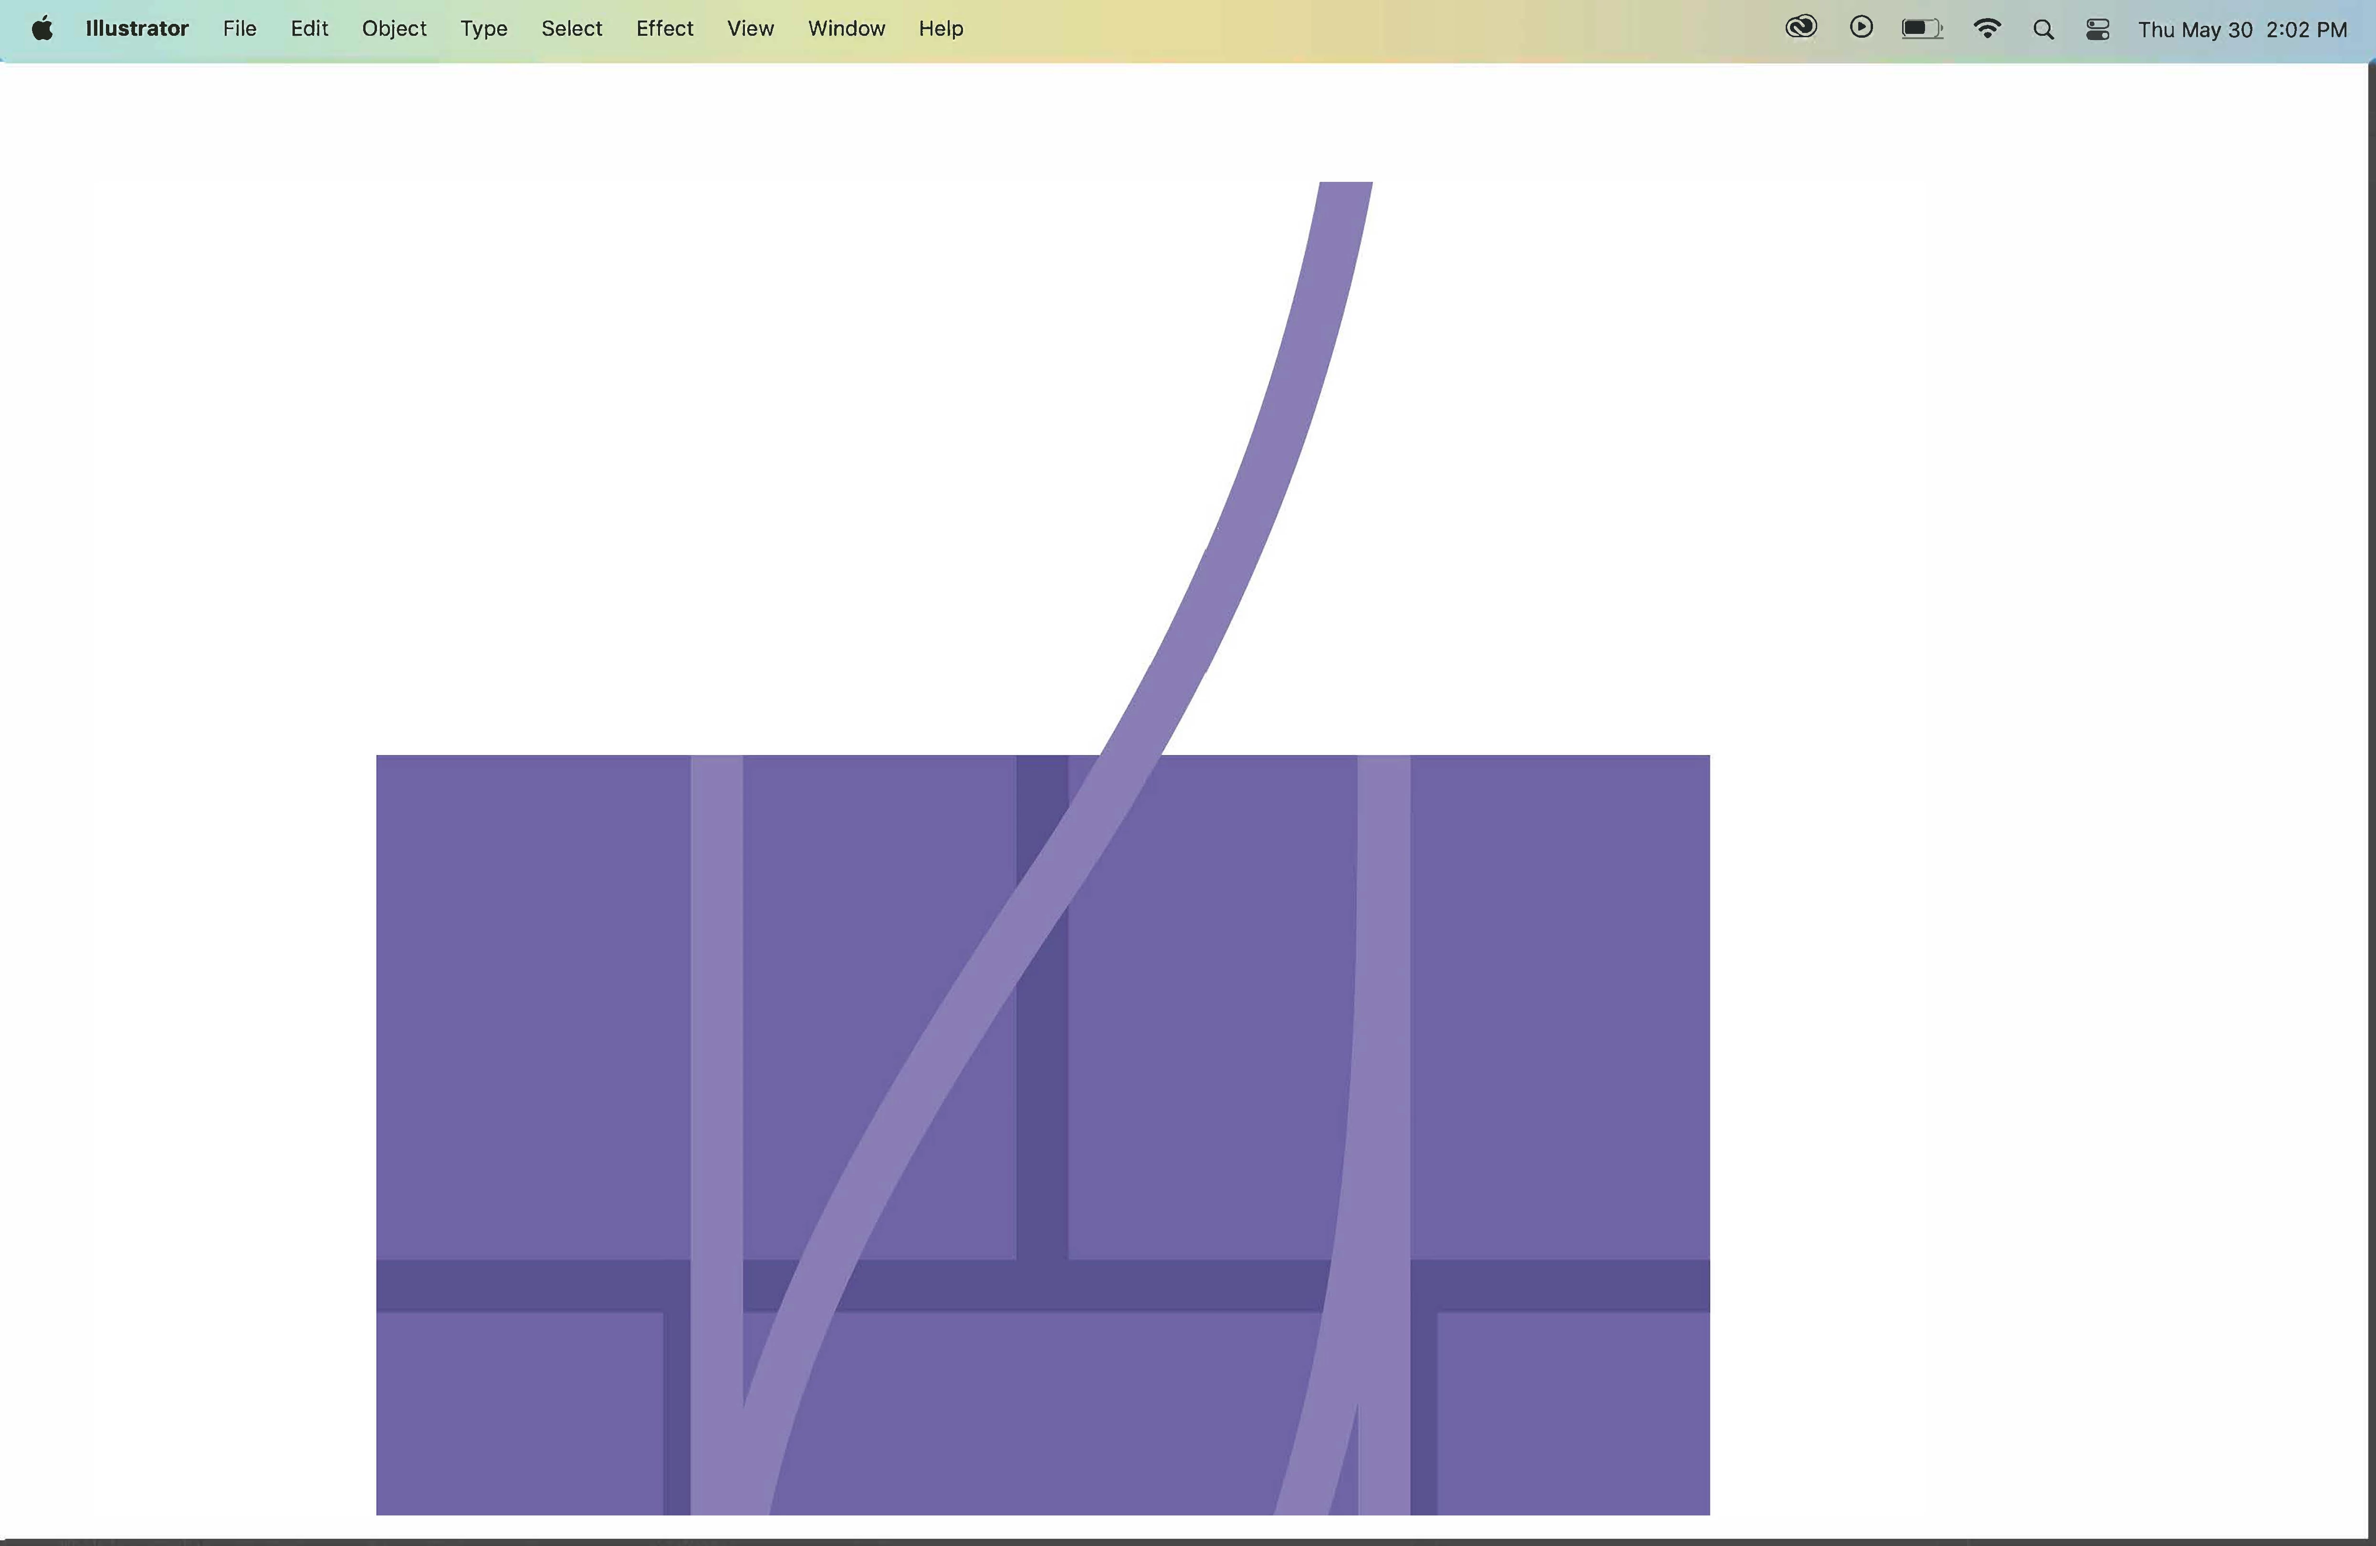Image resolution: width=2376 pixels, height=1546 pixels.
Task: Open Control Center toggles icon
Action: (x=2097, y=30)
